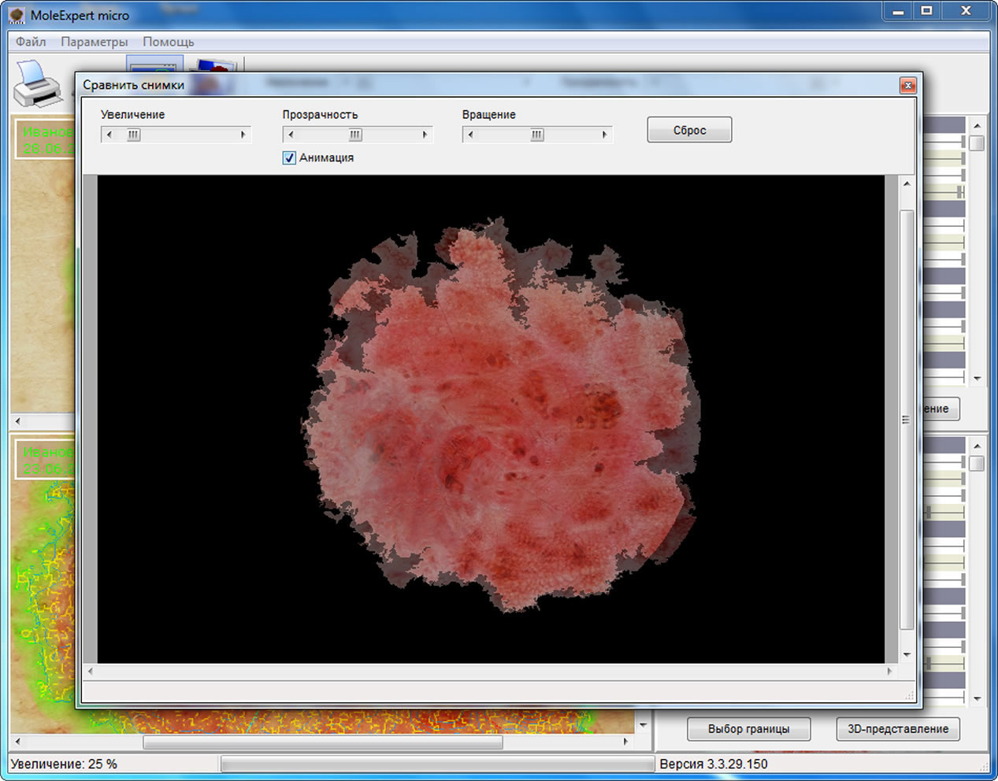Click the left arrow of the Вращение slider

coord(470,135)
